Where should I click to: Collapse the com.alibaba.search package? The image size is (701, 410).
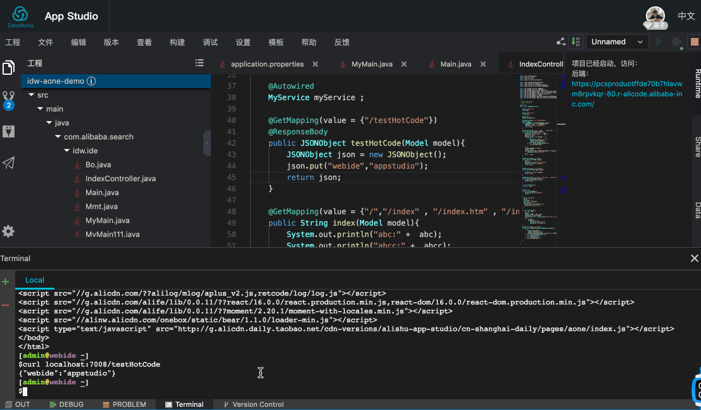click(58, 136)
